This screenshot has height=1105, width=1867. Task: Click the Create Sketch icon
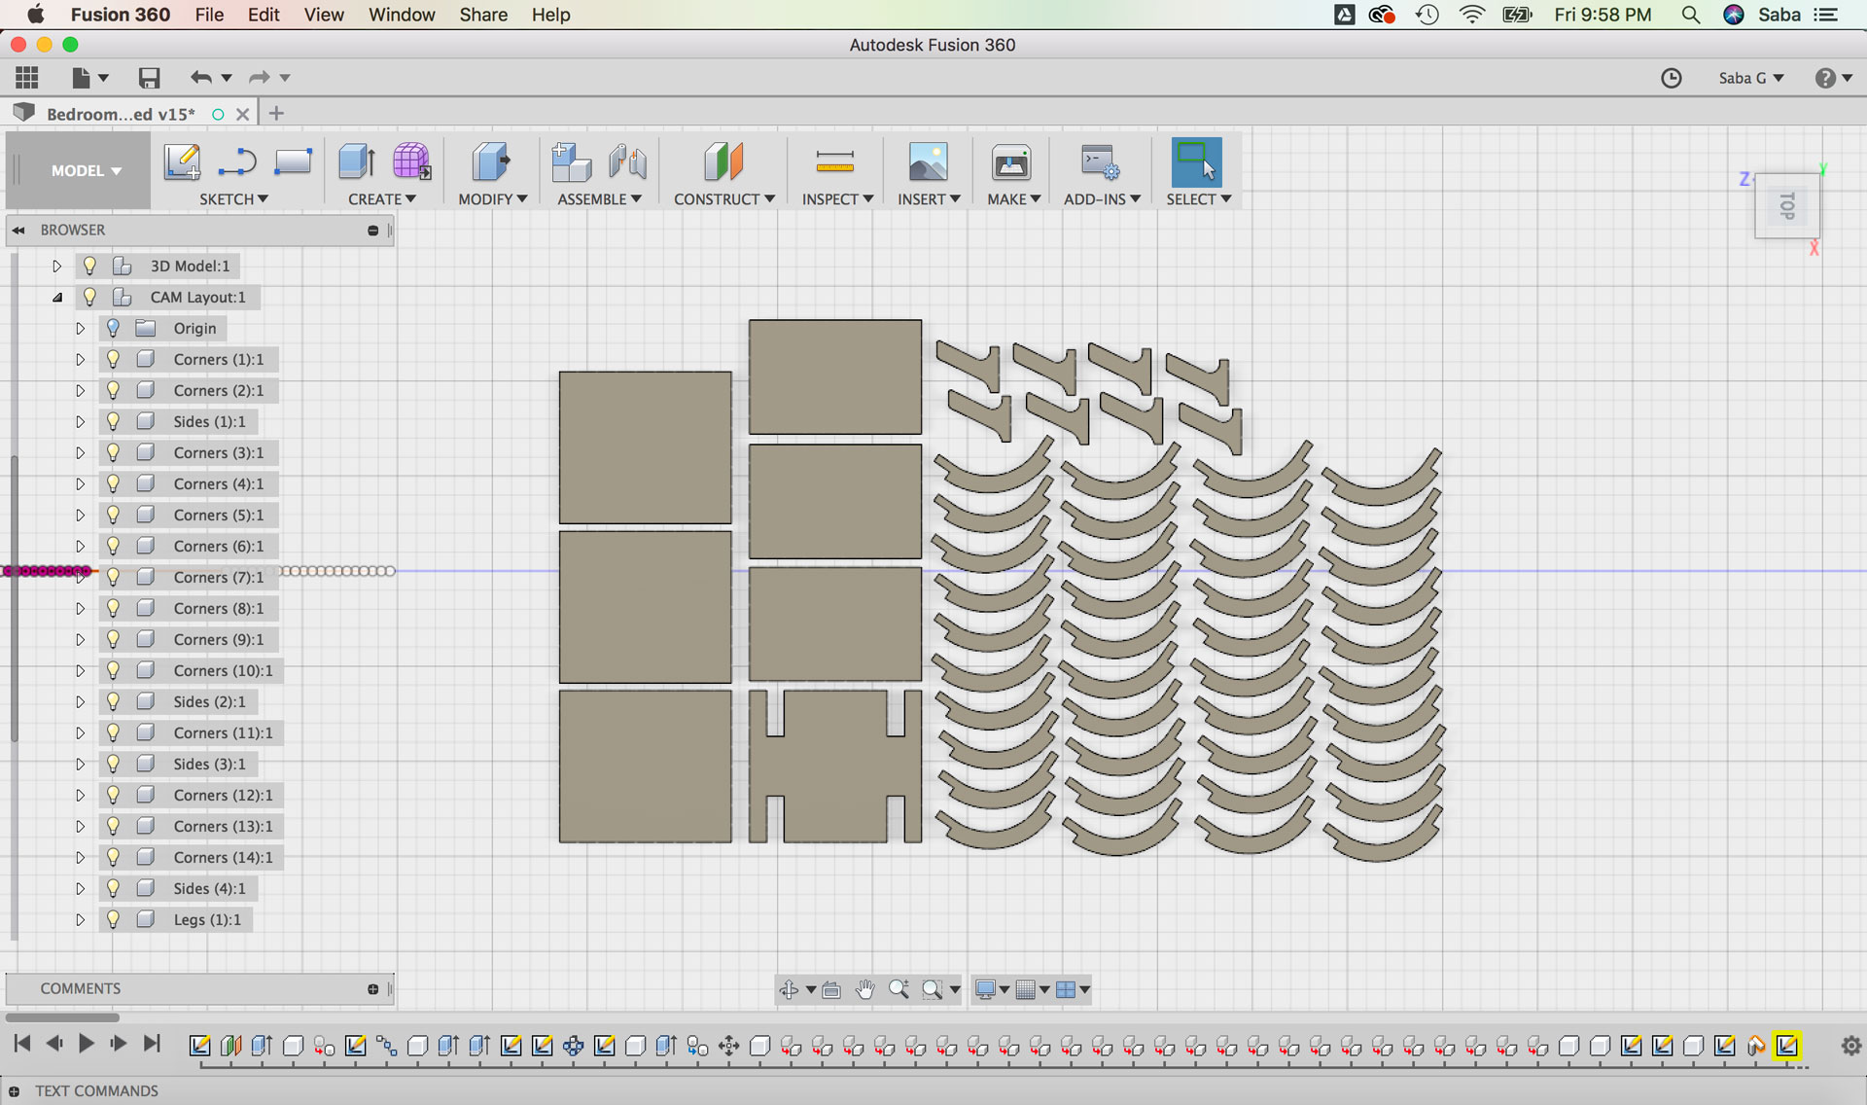182,161
